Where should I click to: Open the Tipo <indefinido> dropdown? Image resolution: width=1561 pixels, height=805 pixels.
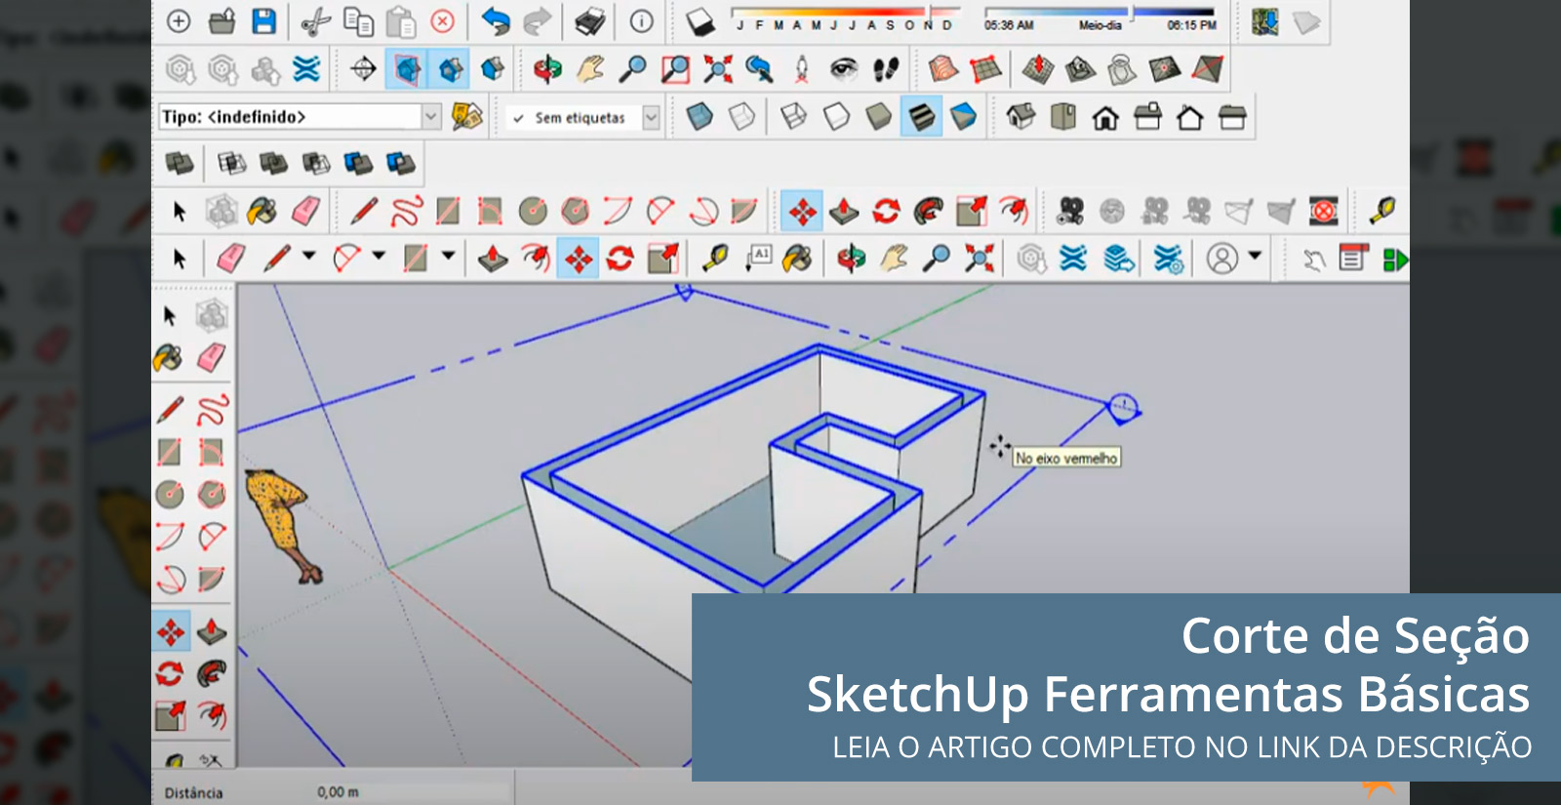(431, 117)
